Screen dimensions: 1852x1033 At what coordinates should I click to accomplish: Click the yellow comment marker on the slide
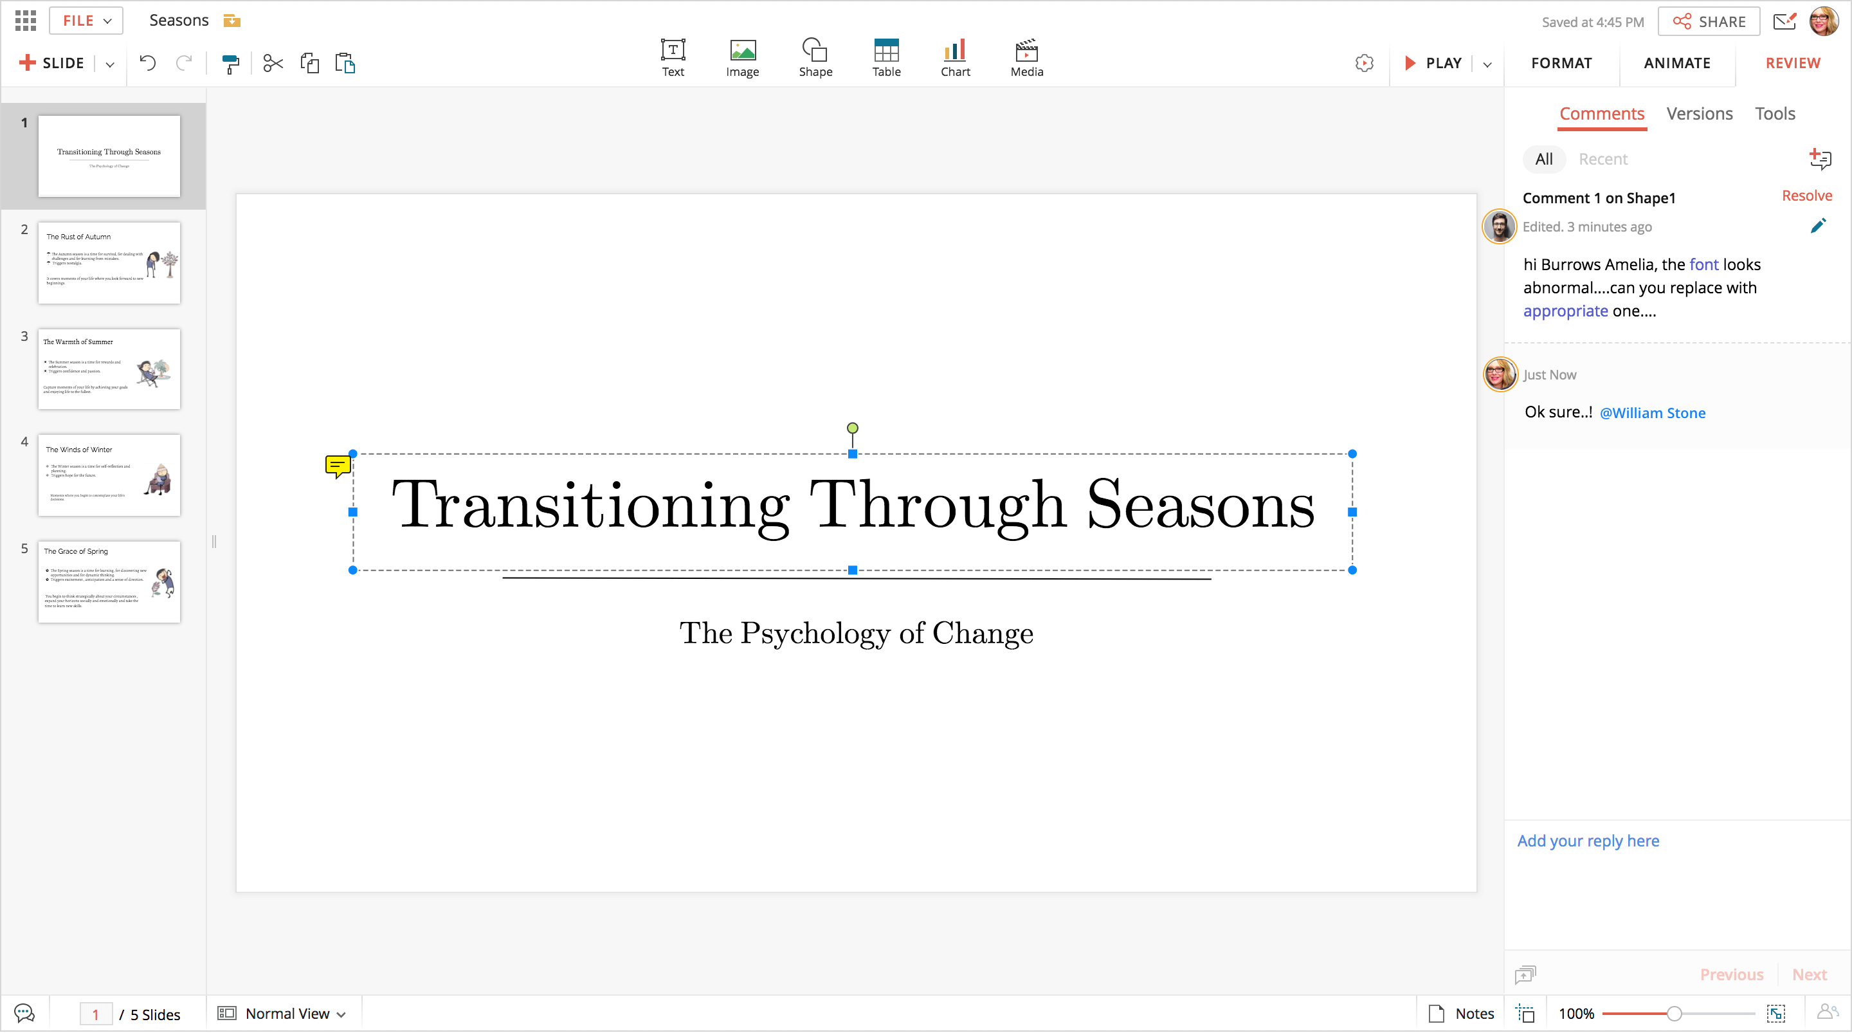click(x=337, y=466)
